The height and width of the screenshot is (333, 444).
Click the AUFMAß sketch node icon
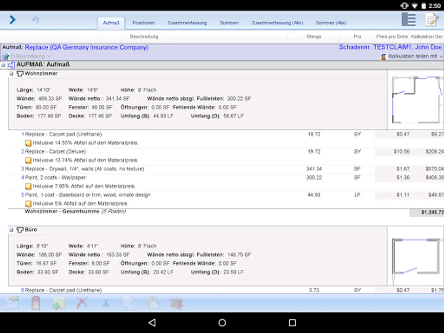pos(11,65)
